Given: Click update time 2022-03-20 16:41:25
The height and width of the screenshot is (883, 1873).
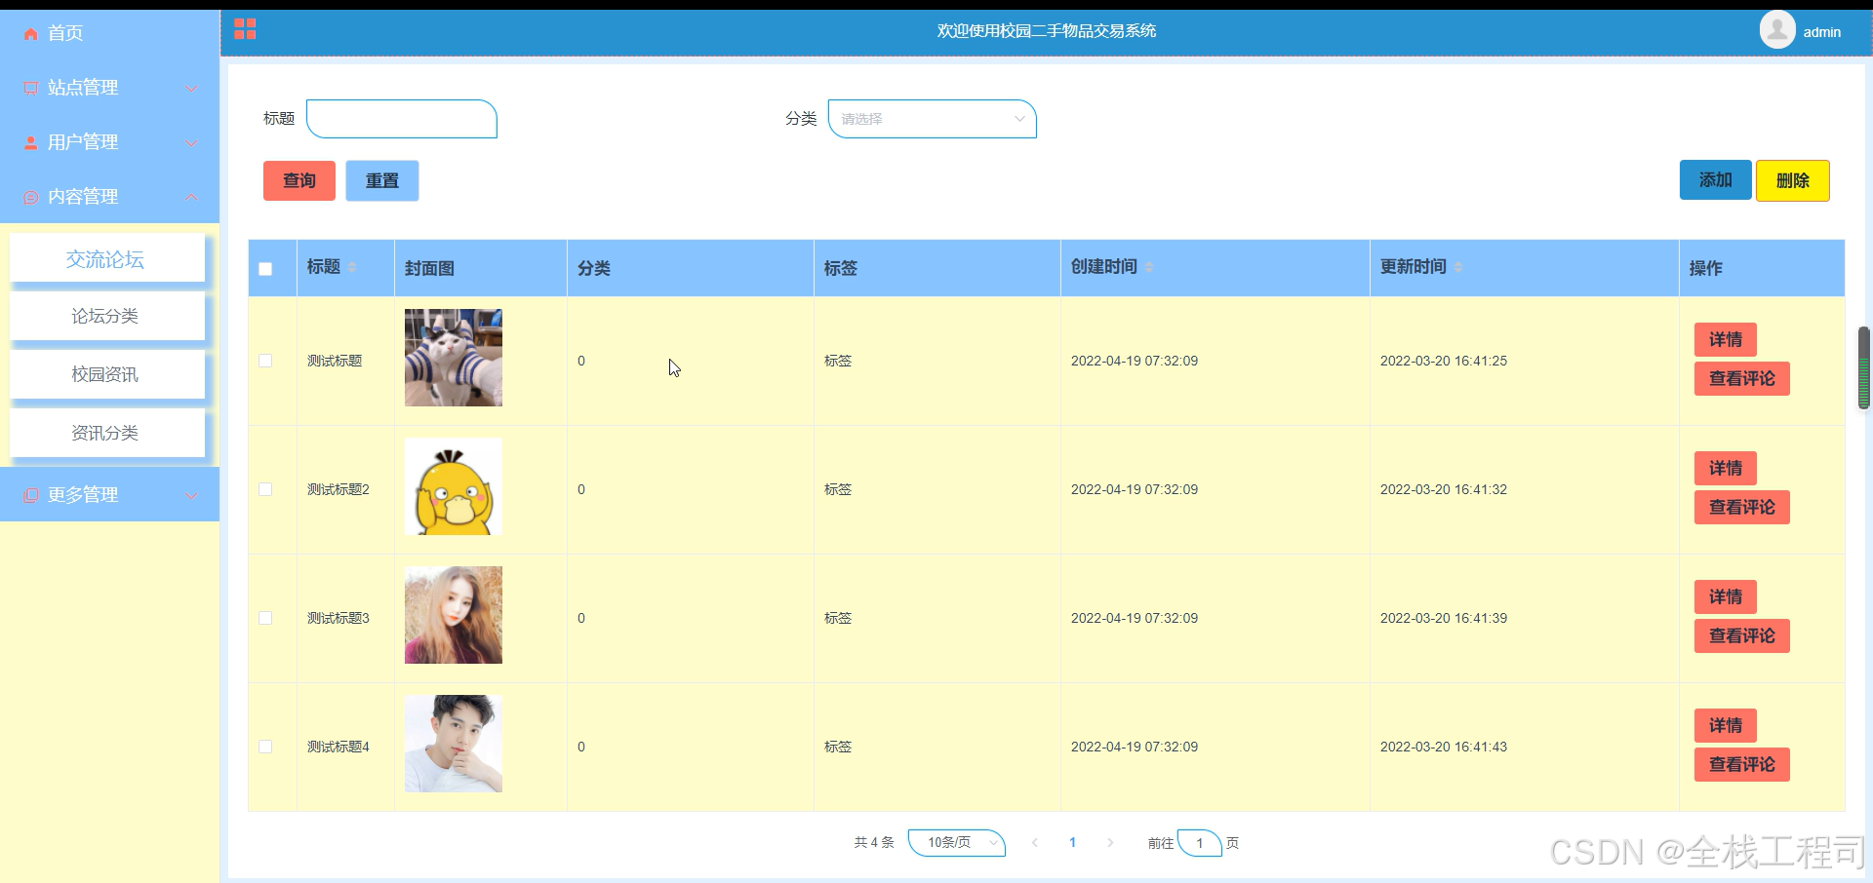Looking at the screenshot, I should (x=1444, y=361).
